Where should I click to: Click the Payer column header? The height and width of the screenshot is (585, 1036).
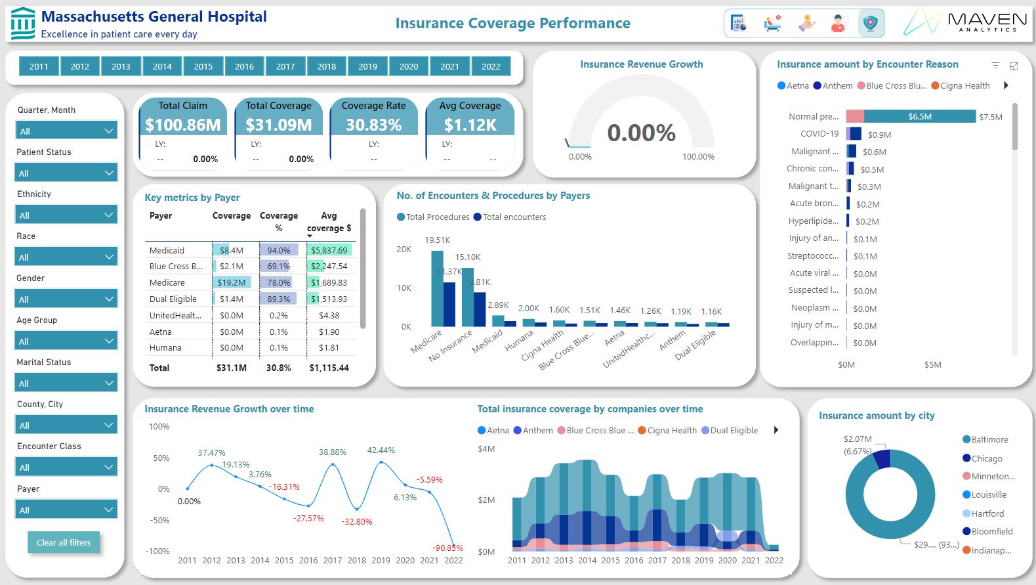161,215
